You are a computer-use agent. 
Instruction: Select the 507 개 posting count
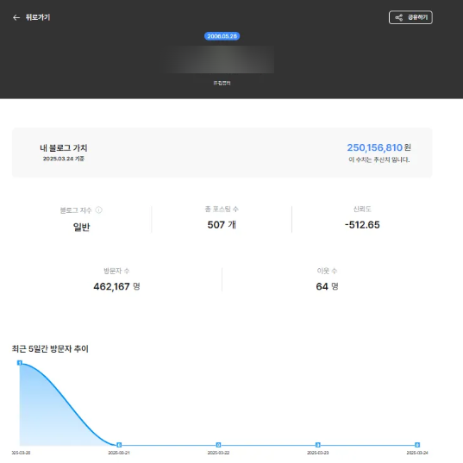coord(222,225)
